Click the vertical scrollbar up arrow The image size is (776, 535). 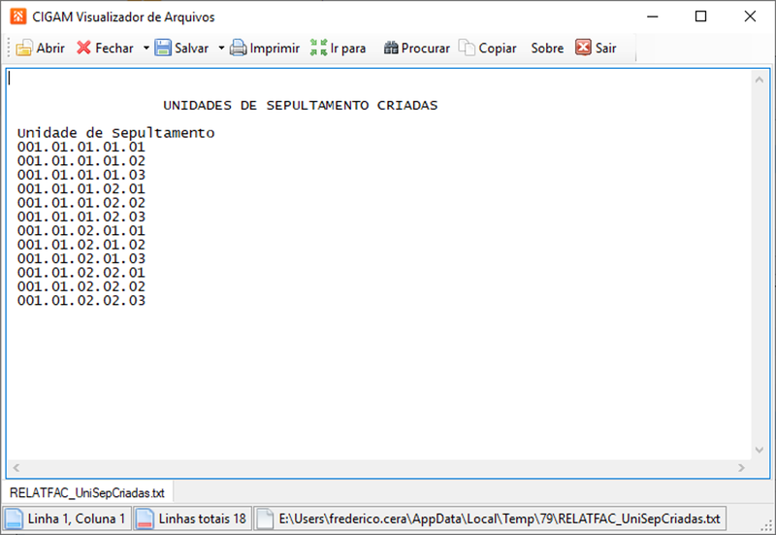760,80
